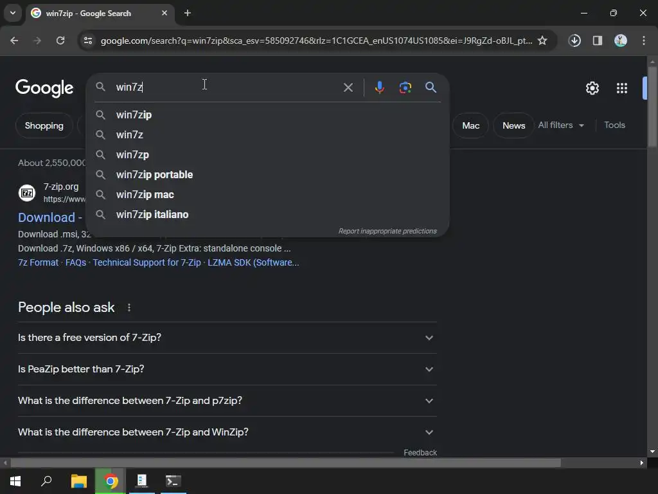
Task: Open File Explorer from the taskbar
Action: click(79, 481)
